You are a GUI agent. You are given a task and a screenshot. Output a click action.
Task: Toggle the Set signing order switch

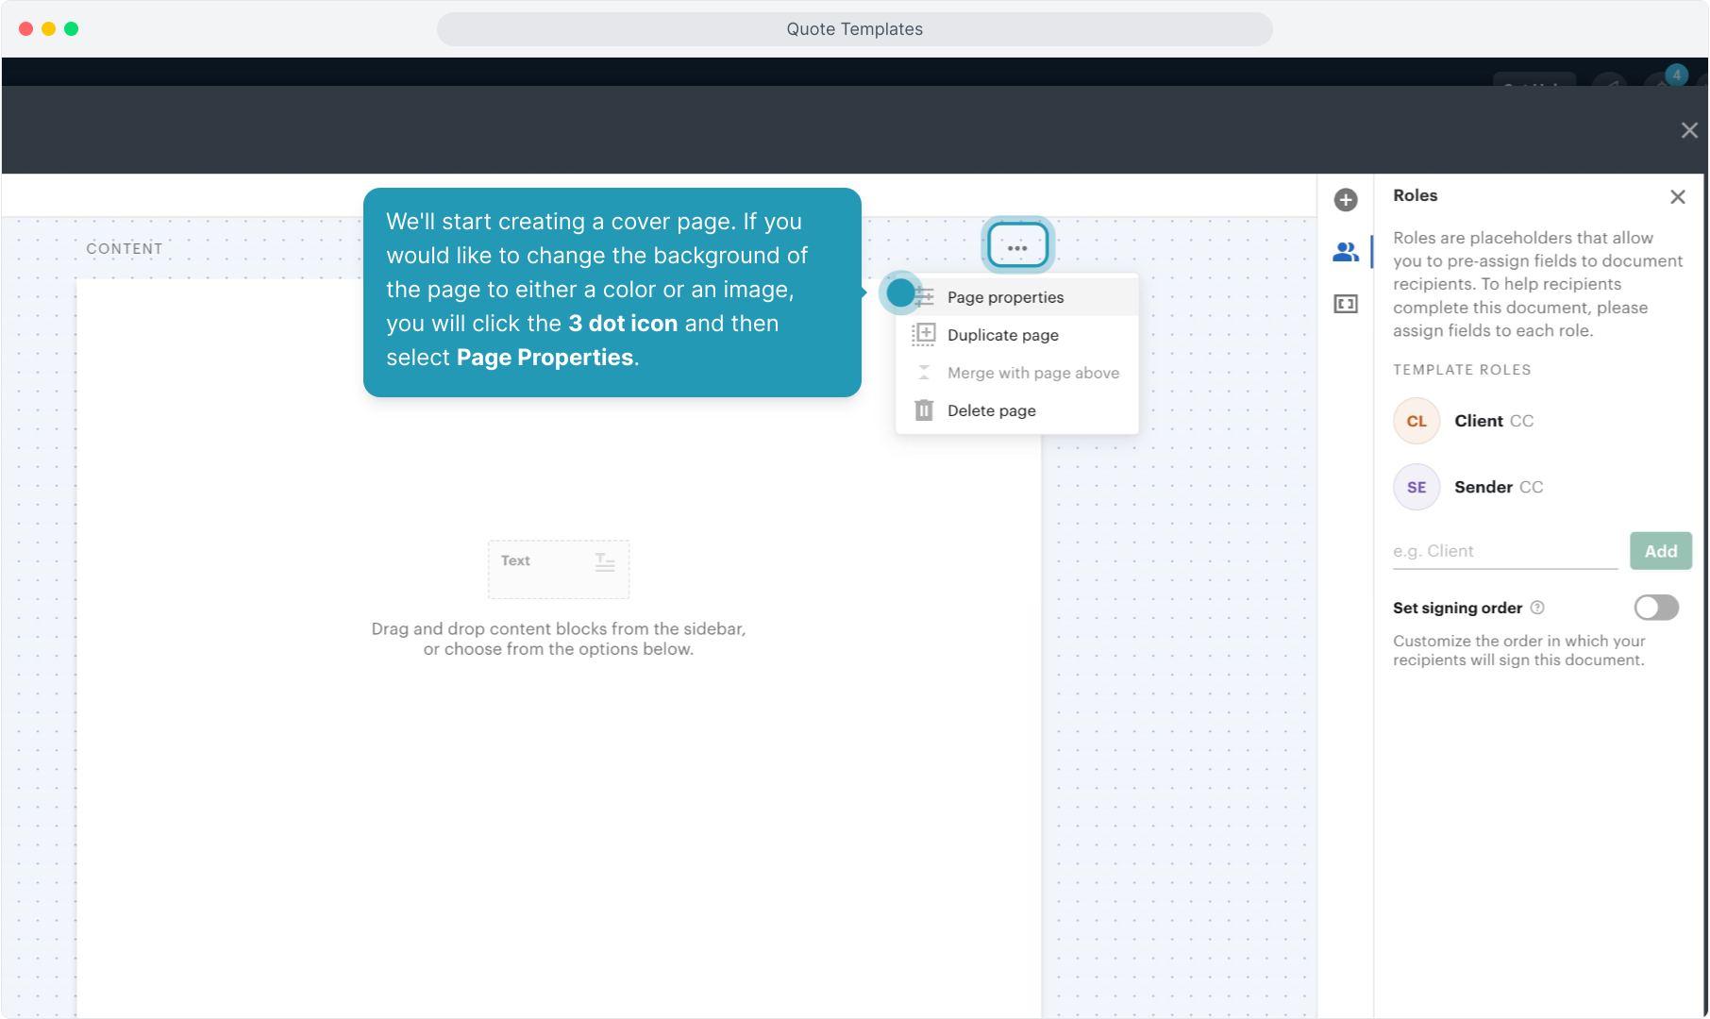[1656, 608]
